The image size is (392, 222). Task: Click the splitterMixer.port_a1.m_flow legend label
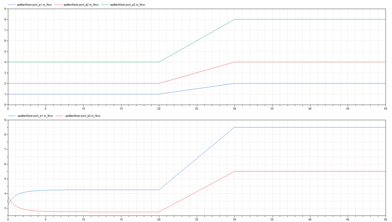pyautogui.click(x=34, y=5)
